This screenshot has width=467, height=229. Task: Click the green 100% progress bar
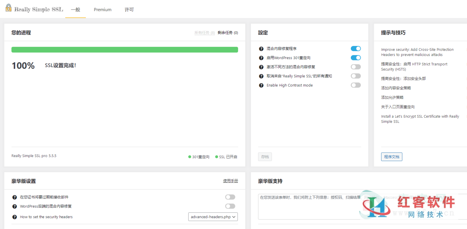(125, 50)
